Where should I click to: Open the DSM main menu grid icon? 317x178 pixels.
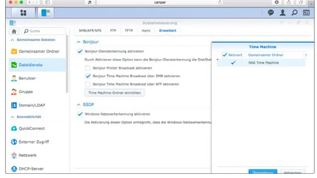point(23,13)
